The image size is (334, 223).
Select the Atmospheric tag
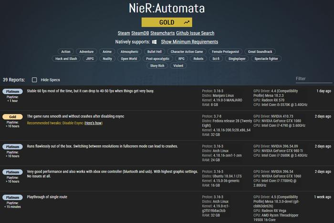click(129, 52)
